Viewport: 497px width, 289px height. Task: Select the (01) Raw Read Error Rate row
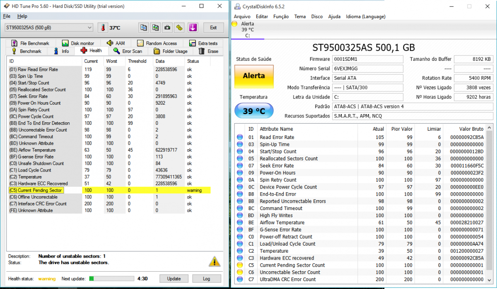pos(109,69)
